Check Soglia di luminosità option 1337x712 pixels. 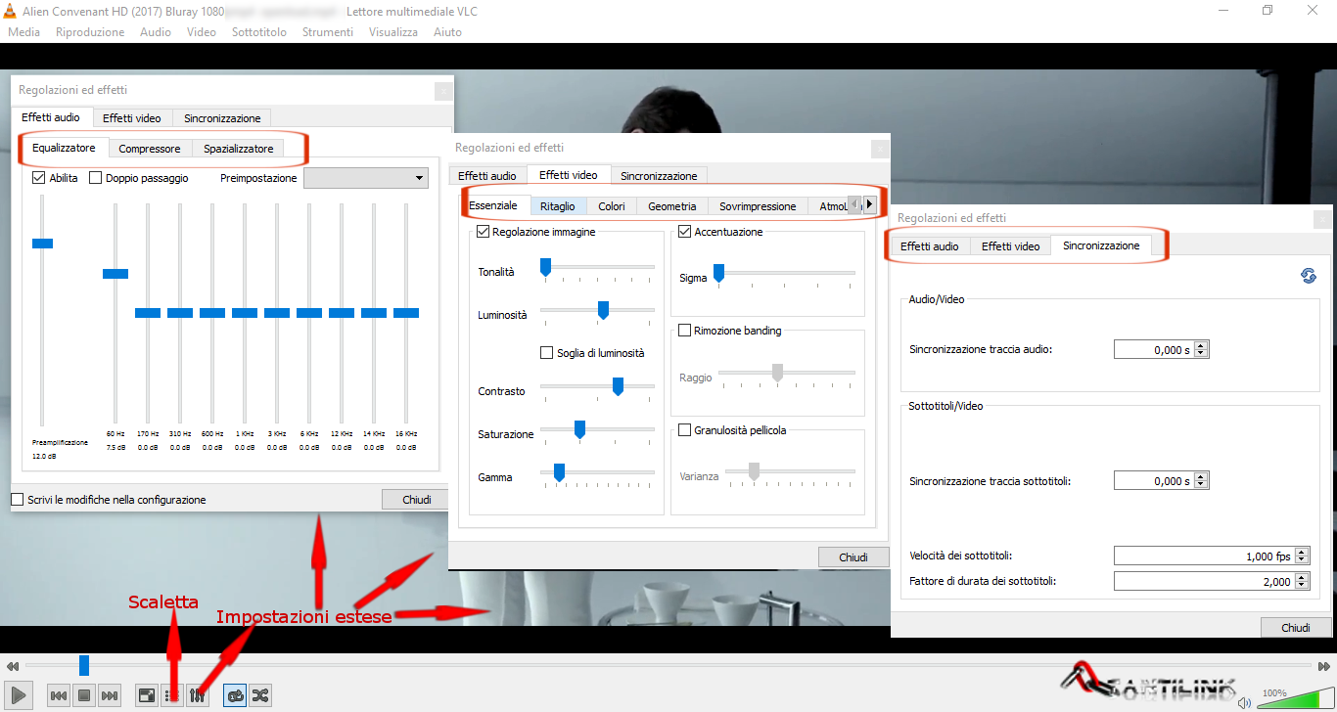pyautogui.click(x=547, y=353)
